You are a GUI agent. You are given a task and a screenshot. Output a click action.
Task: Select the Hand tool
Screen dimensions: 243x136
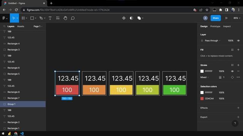pyautogui.click(x=65, y=18)
